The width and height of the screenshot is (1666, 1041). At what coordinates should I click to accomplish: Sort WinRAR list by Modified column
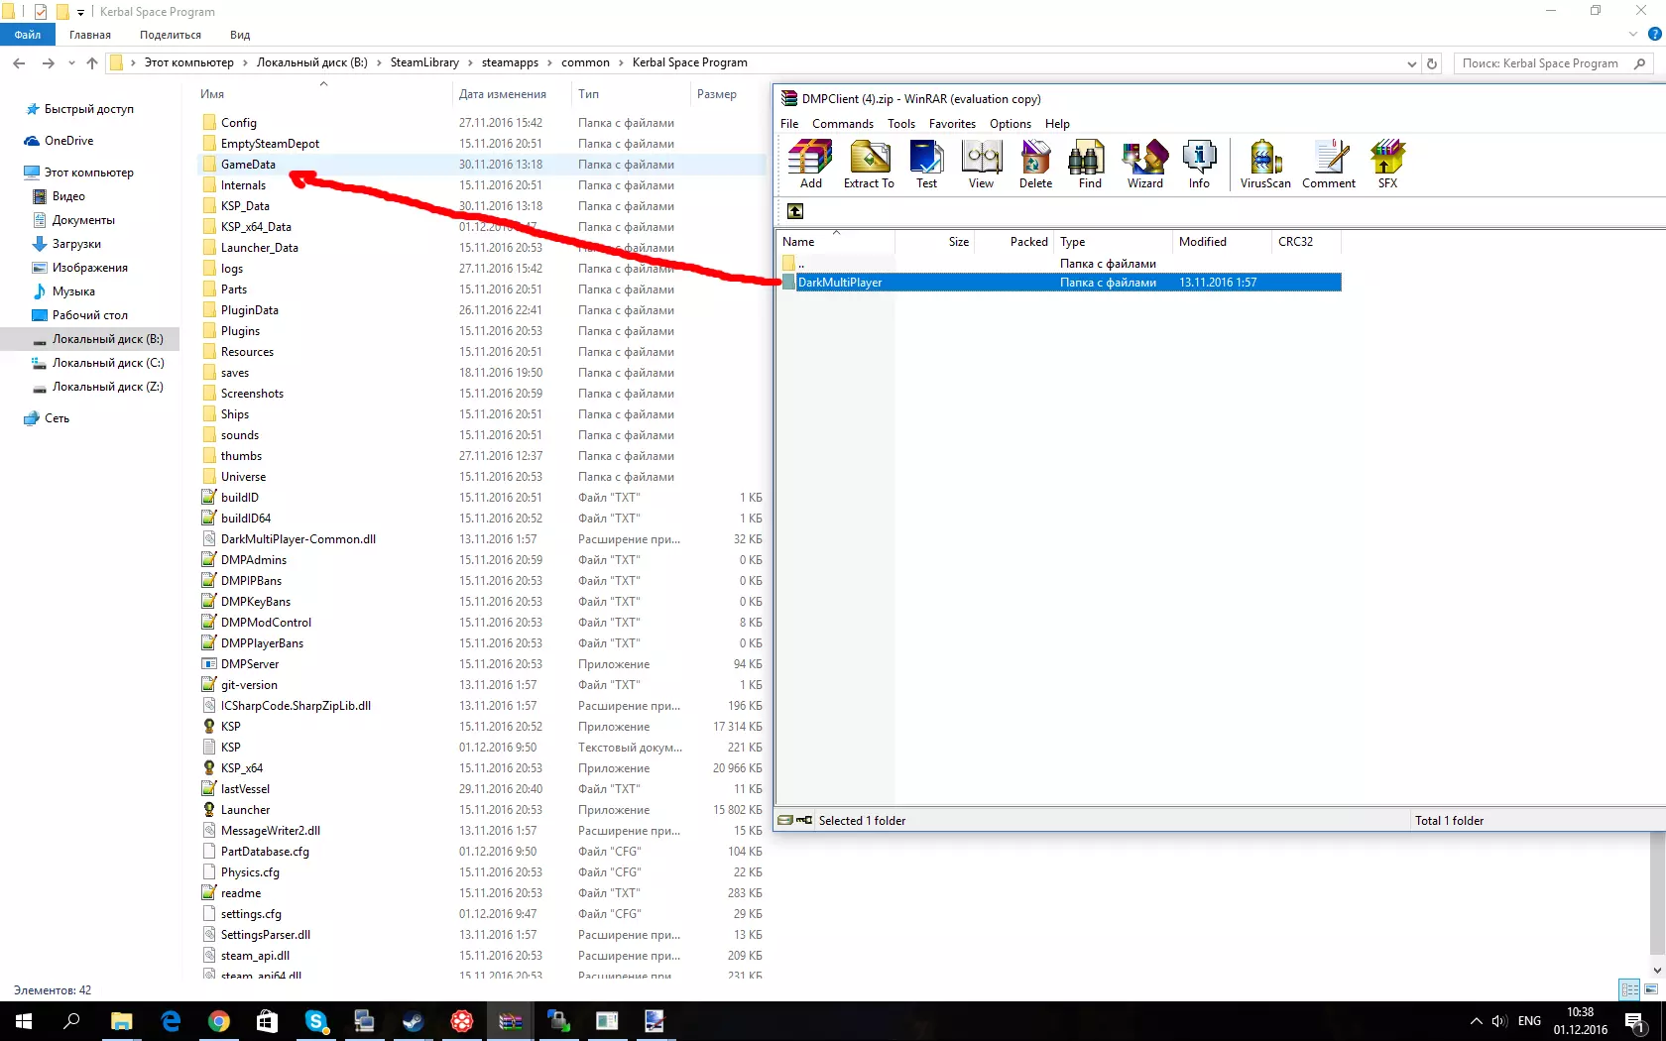tap(1222, 242)
